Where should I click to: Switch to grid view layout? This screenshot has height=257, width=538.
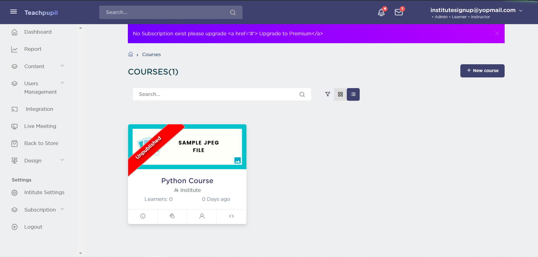[x=340, y=94]
